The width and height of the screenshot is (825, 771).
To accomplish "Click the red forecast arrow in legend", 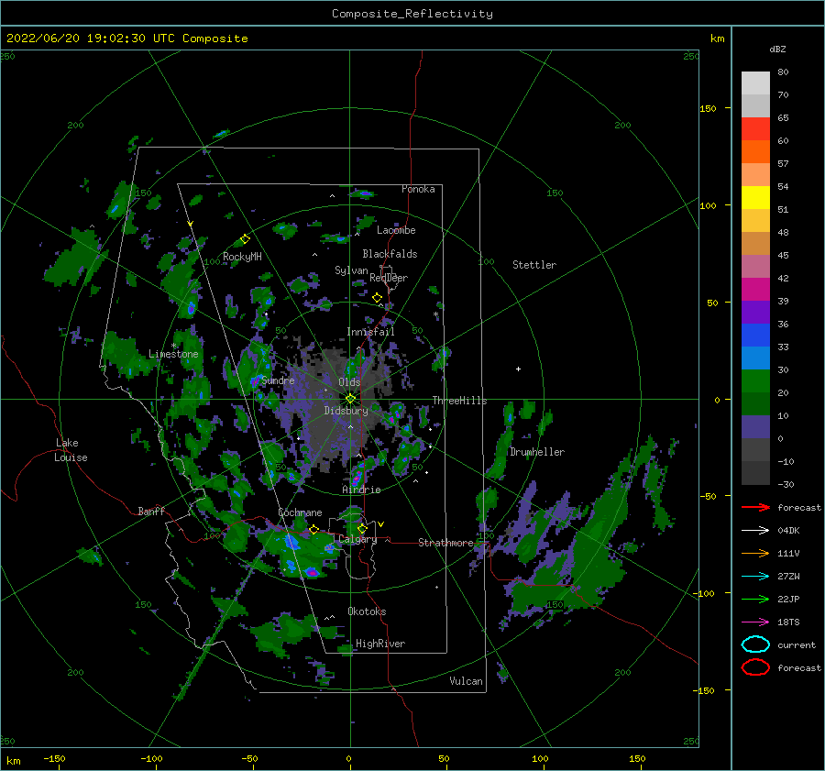I will pos(755,507).
